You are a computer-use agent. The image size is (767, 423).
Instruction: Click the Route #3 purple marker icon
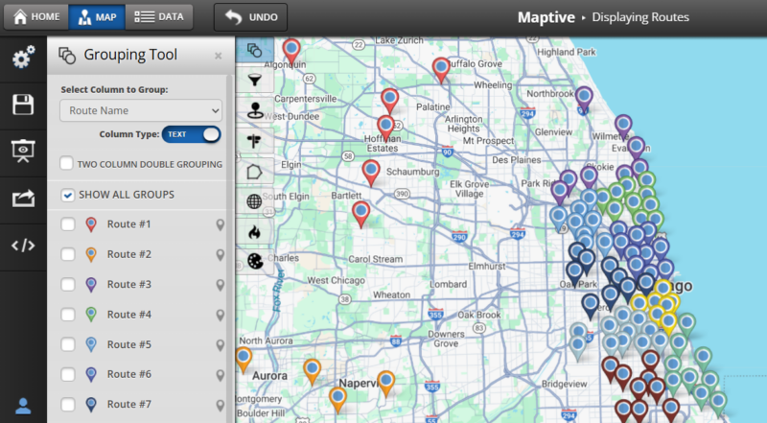[91, 285]
